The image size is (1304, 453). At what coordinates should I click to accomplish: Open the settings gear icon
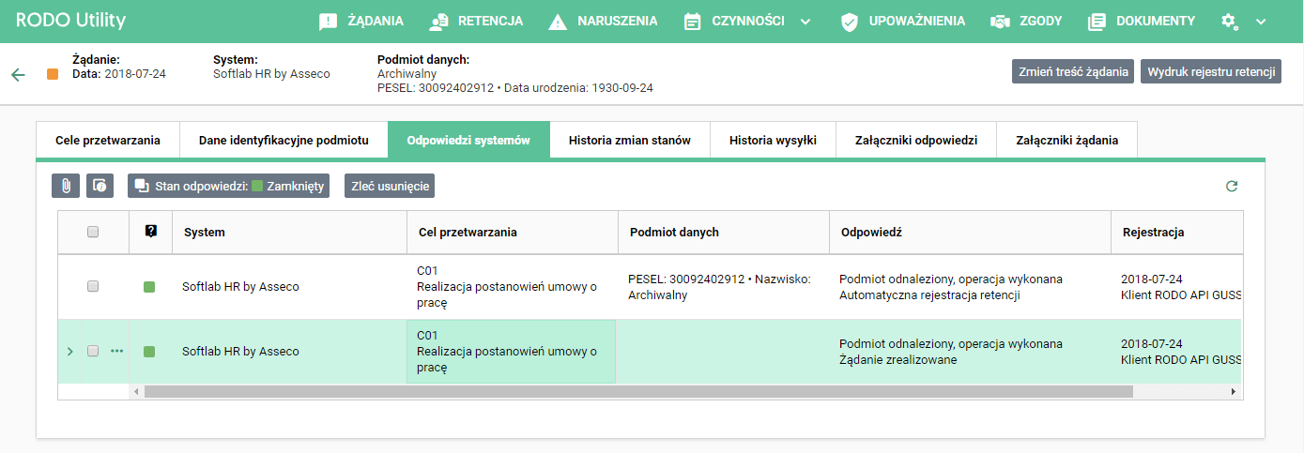point(1229,21)
